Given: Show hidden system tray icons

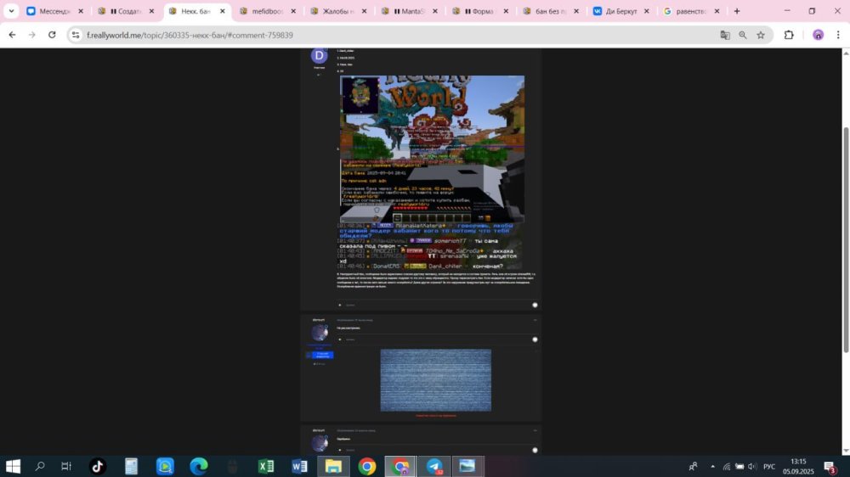Looking at the screenshot, I should click(x=712, y=466).
